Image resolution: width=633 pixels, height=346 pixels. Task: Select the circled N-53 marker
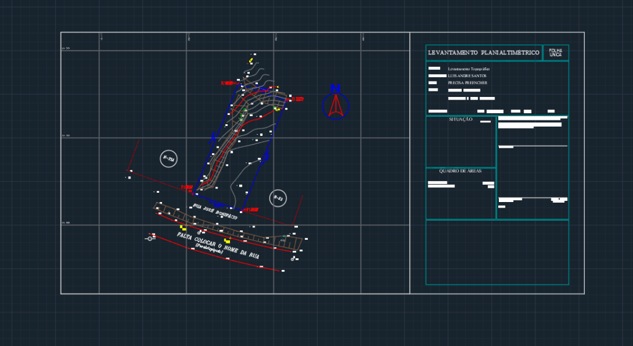(278, 198)
